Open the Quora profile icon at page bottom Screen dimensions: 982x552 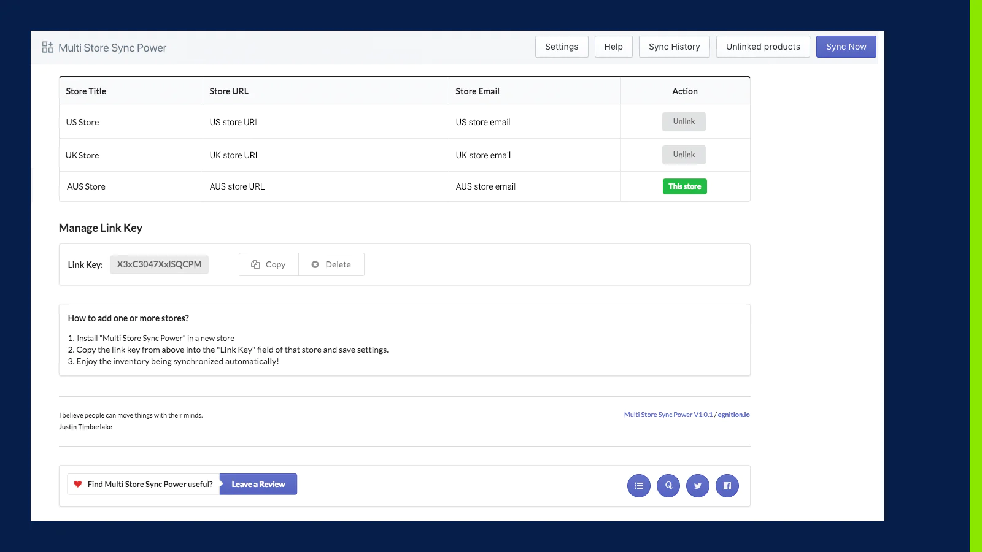point(668,485)
